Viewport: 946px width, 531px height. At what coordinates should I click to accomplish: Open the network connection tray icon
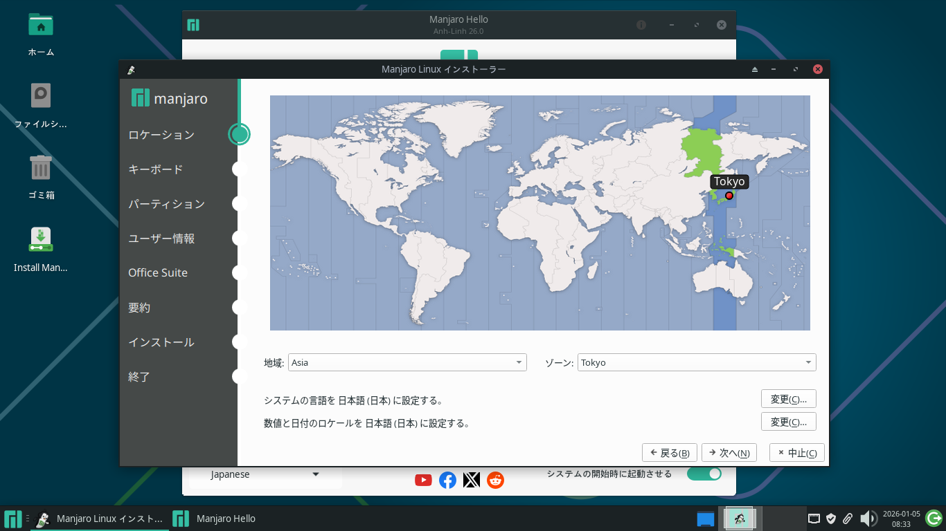pyautogui.click(x=815, y=519)
